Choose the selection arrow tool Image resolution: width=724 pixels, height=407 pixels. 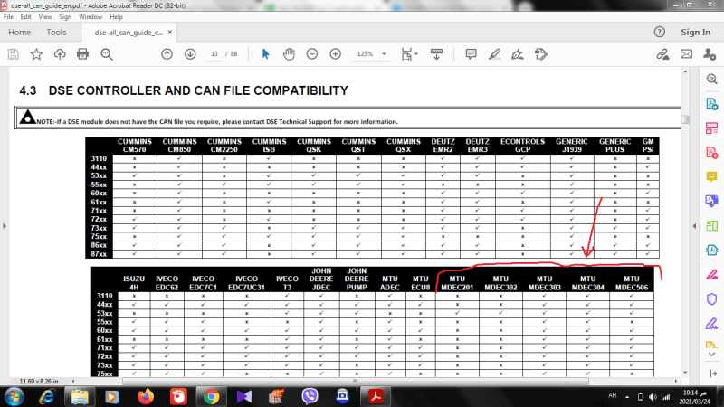pyautogui.click(x=265, y=54)
